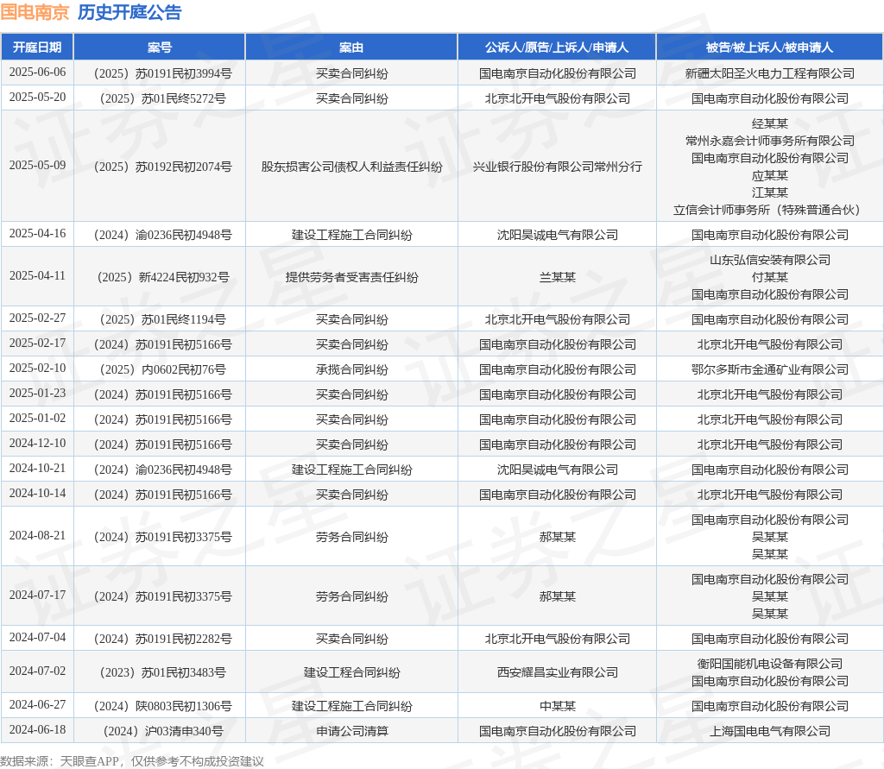
Task: Click defendant 经某某
Action: 769,123
